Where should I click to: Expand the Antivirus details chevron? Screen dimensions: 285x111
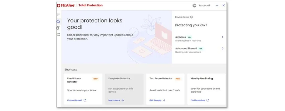point(222,37)
